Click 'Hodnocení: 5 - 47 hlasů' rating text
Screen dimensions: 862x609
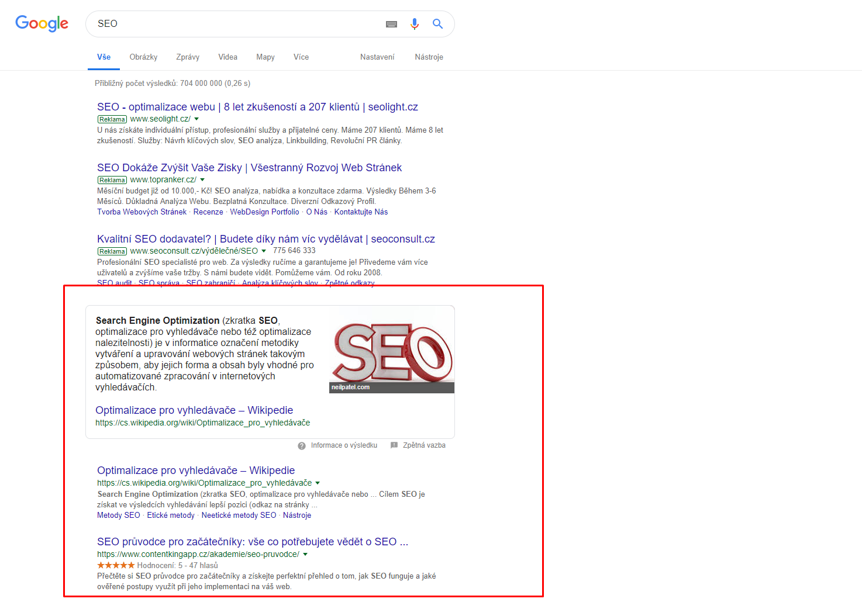[177, 566]
